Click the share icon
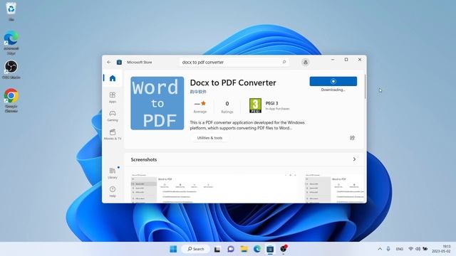Image resolution: width=456 pixels, height=256 pixels. [352, 138]
